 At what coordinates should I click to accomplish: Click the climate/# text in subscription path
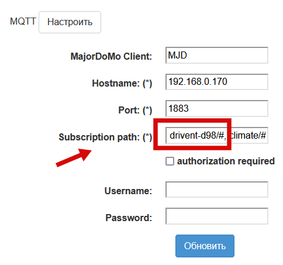pyautogui.click(x=248, y=135)
